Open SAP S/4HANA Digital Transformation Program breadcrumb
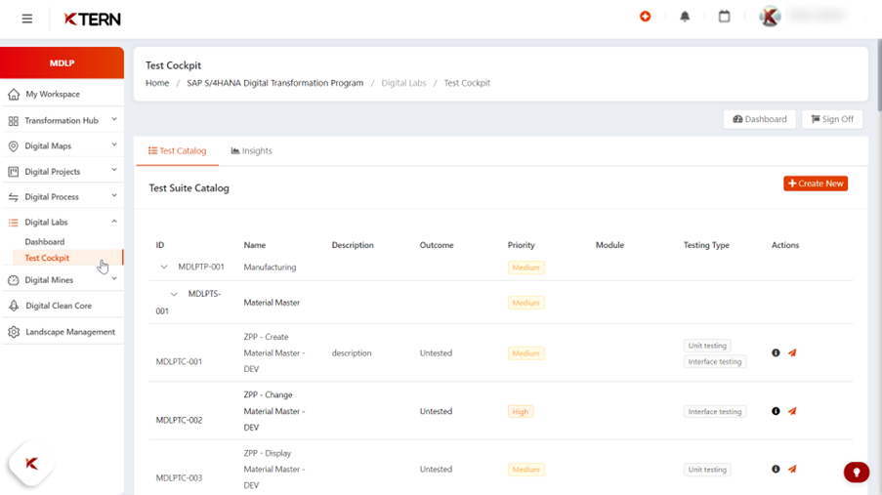Screen dimensions: 882x495 click(x=275, y=83)
